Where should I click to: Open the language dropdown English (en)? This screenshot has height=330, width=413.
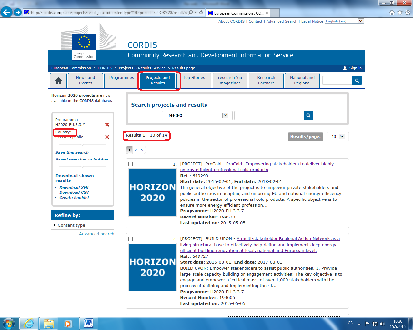[x=344, y=21]
